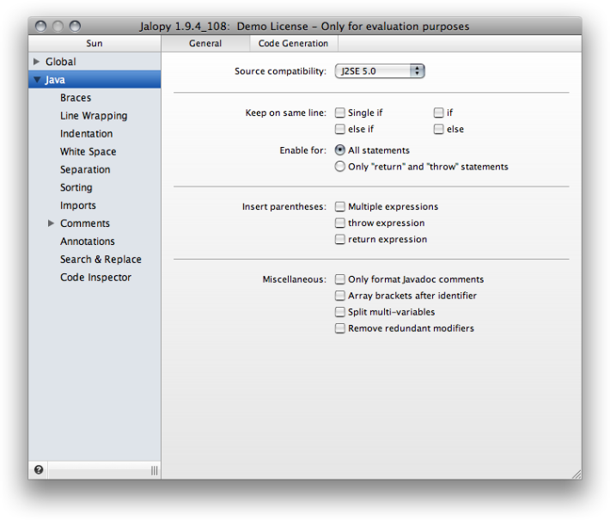Collapse the Java tree node
This screenshot has height=520, width=610.
pos(37,80)
